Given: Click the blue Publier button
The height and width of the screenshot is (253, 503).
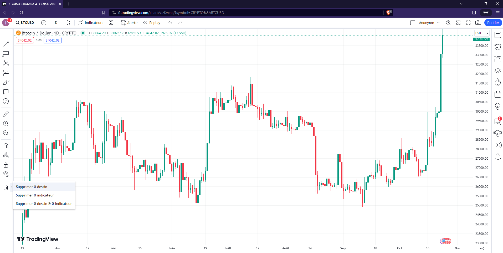Looking at the screenshot, I should pos(493,23).
